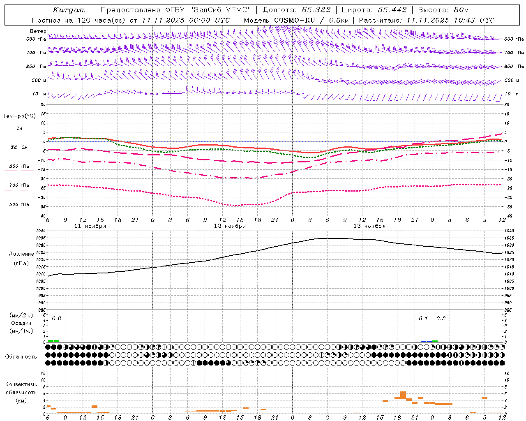Image resolution: width=526 pixels, height=421 pixels.
Task: Click the precipitation value "0.6"
Action: click(56, 319)
